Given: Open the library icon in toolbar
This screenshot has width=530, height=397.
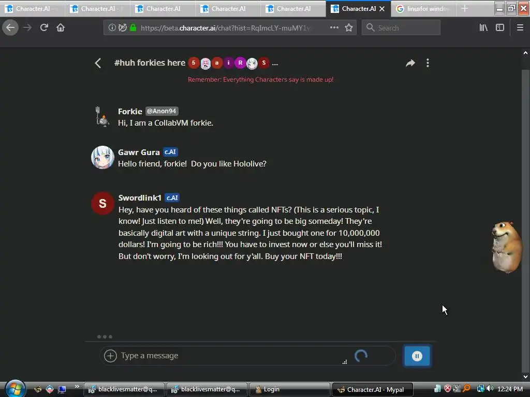Looking at the screenshot, I should tap(483, 28).
